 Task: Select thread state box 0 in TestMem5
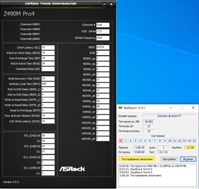coord(121,141)
